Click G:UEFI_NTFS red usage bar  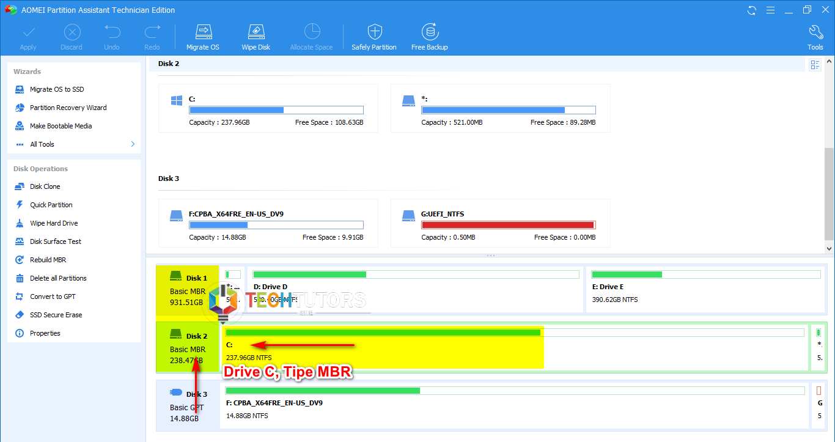point(509,225)
